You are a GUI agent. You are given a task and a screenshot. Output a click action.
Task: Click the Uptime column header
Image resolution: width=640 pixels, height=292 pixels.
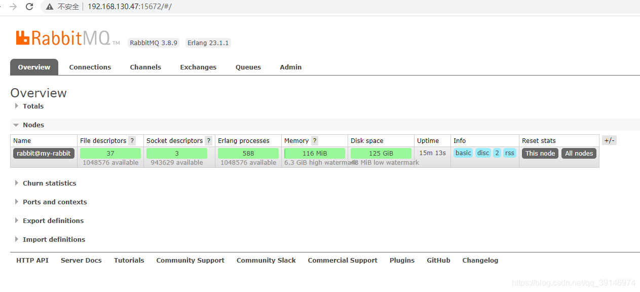(428, 141)
